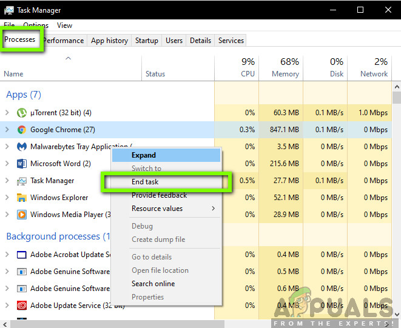Switch to the Users tab
The height and width of the screenshot is (328, 401).
pyautogui.click(x=174, y=41)
